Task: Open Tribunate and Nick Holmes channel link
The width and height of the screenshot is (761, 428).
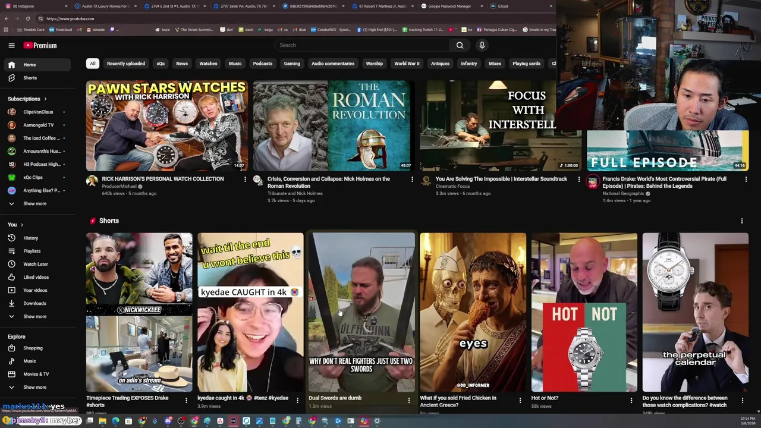Action: tap(295, 193)
